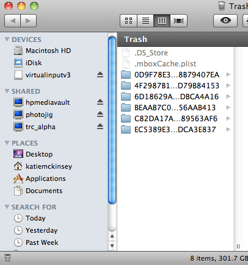Eject the virtualinputv3 volume
Image resolution: width=248 pixels, height=265 pixels.
100,75
